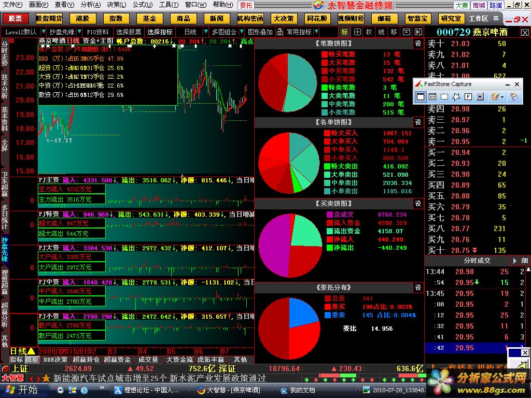Click the arrow next to 分时成交 header
Image resolution: width=531 pixels, height=398 pixels.
tap(514, 261)
